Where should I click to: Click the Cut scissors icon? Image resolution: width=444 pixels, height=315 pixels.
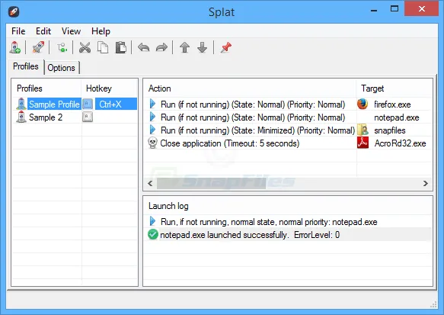tap(85, 47)
